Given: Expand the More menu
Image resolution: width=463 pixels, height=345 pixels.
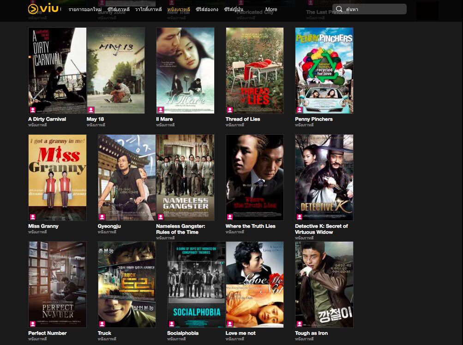Looking at the screenshot, I should tap(271, 9).
